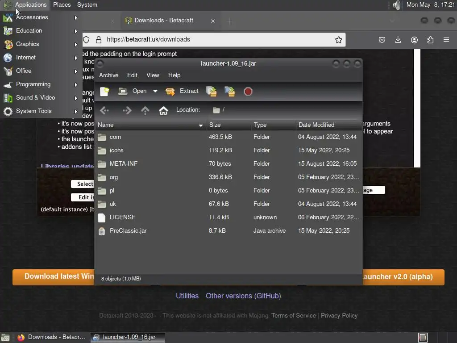Expand the Open recent dropdown arrow
Image resolution: width=457 pixels, height=343 pixels.
[x=155, y=91]
